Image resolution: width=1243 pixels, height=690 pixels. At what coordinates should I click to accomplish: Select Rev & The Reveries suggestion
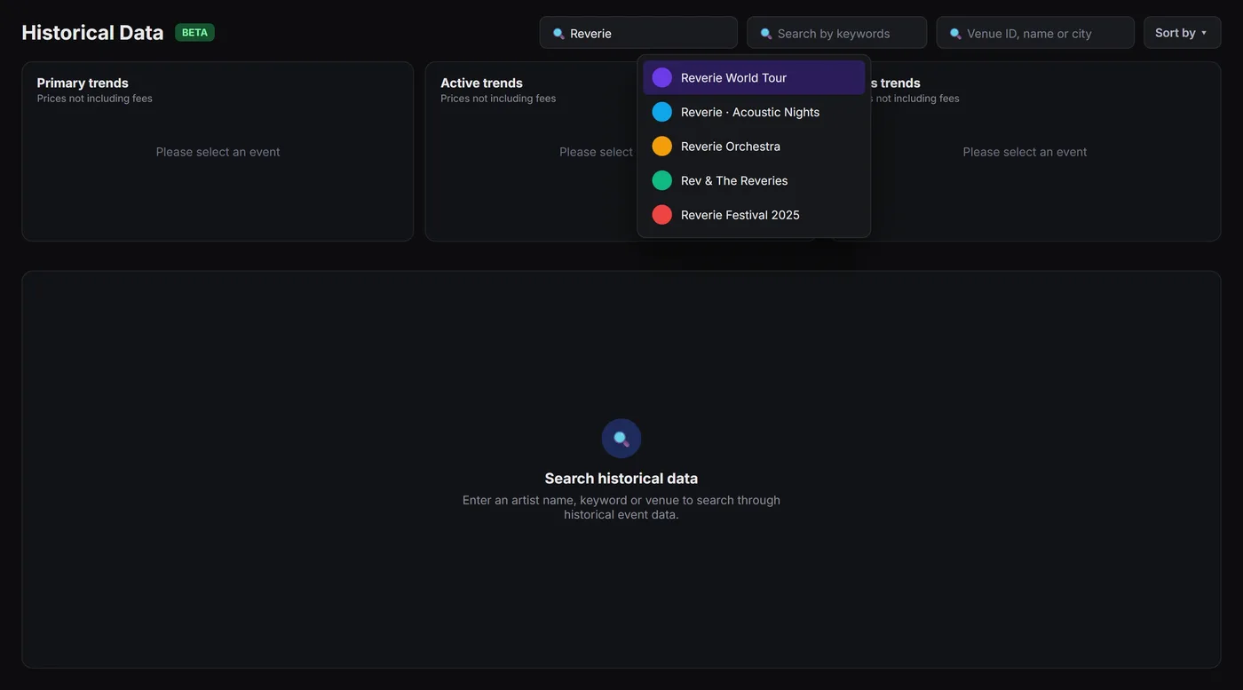click(754, 180)
